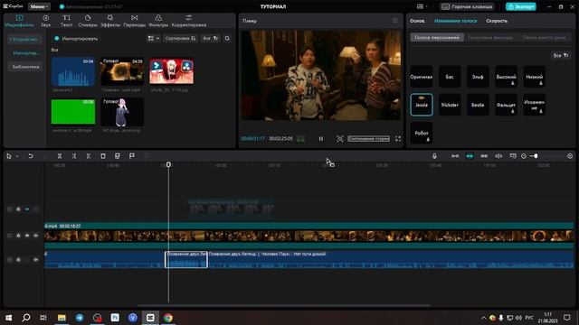Select the blue audio waveform media thumbnail
579x325 pixels.
(73, 71)
